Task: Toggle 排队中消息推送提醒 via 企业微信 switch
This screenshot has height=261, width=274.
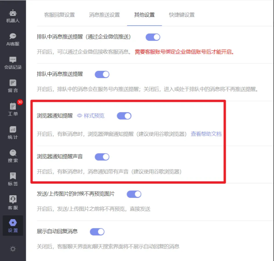Action: pyautogui.click(x=153, y=37)
